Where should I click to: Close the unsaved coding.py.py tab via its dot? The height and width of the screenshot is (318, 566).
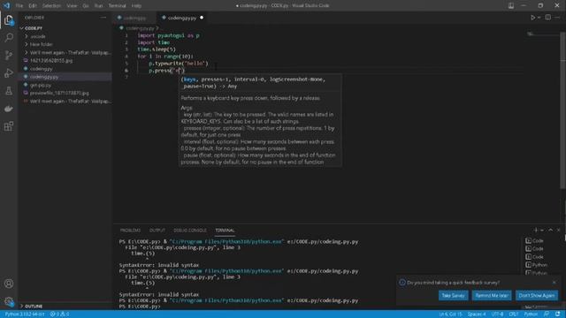202,18
